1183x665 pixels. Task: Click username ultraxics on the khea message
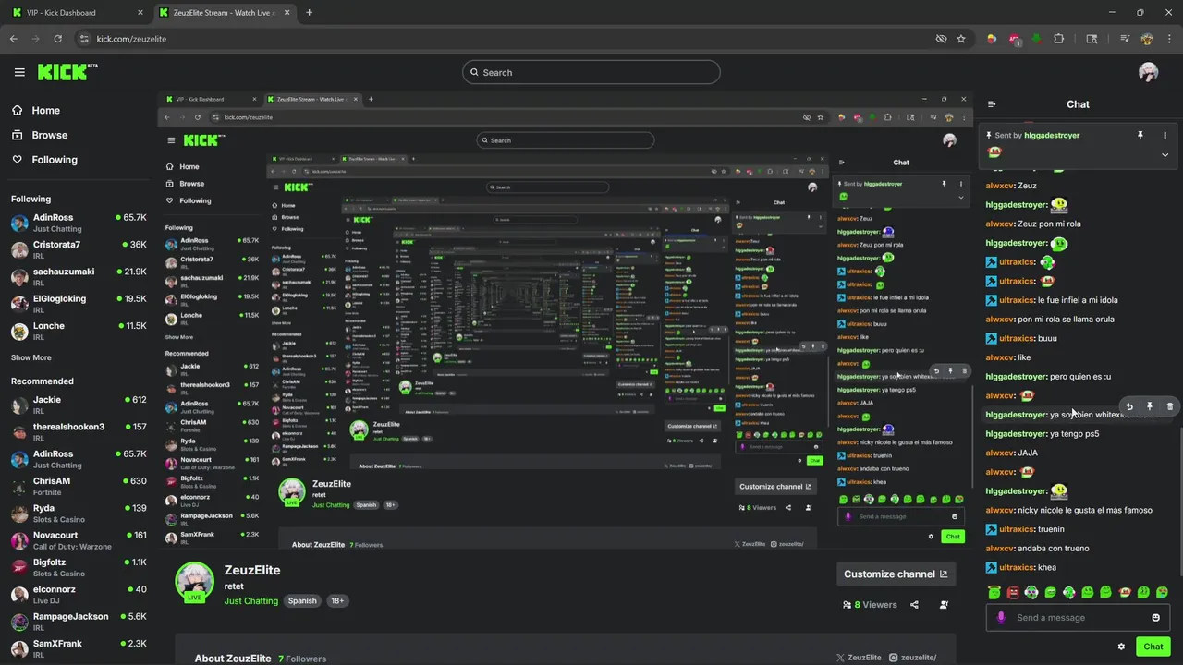tap(1017, 567)
